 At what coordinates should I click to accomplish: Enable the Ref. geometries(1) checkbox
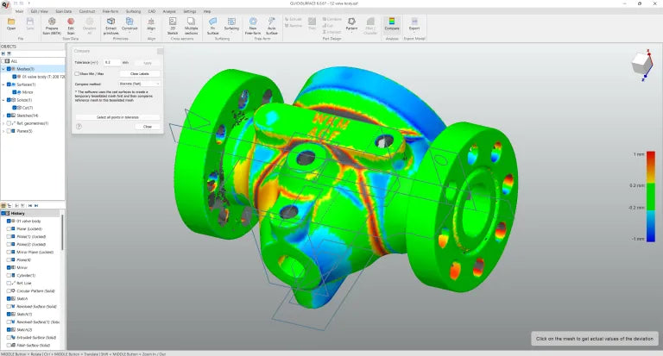pyautogui.click(x=9, y=123)
